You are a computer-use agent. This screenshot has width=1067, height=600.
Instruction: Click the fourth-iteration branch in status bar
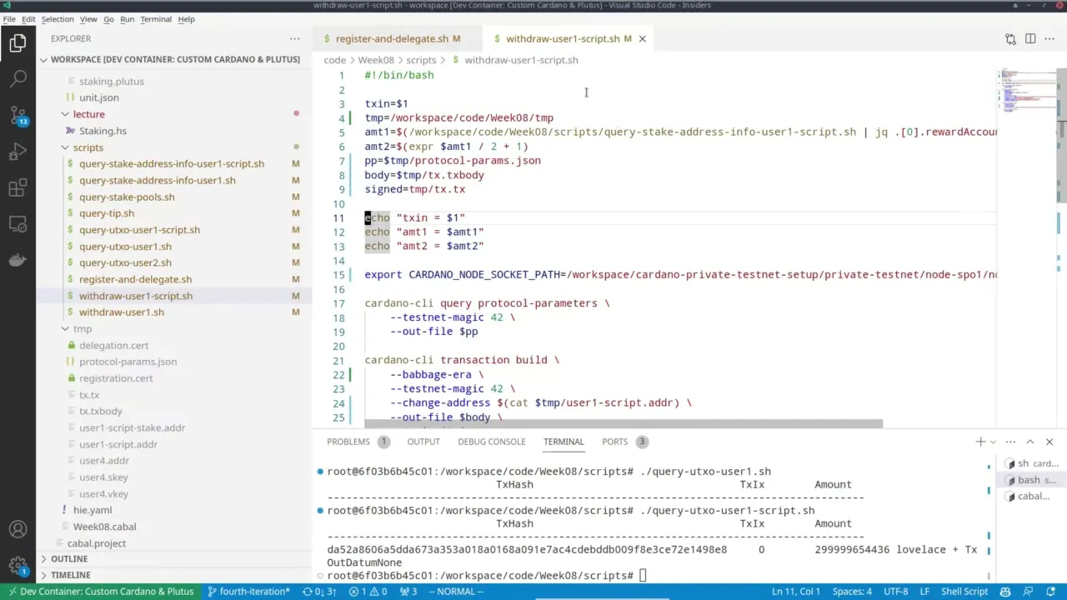(248, 592)
